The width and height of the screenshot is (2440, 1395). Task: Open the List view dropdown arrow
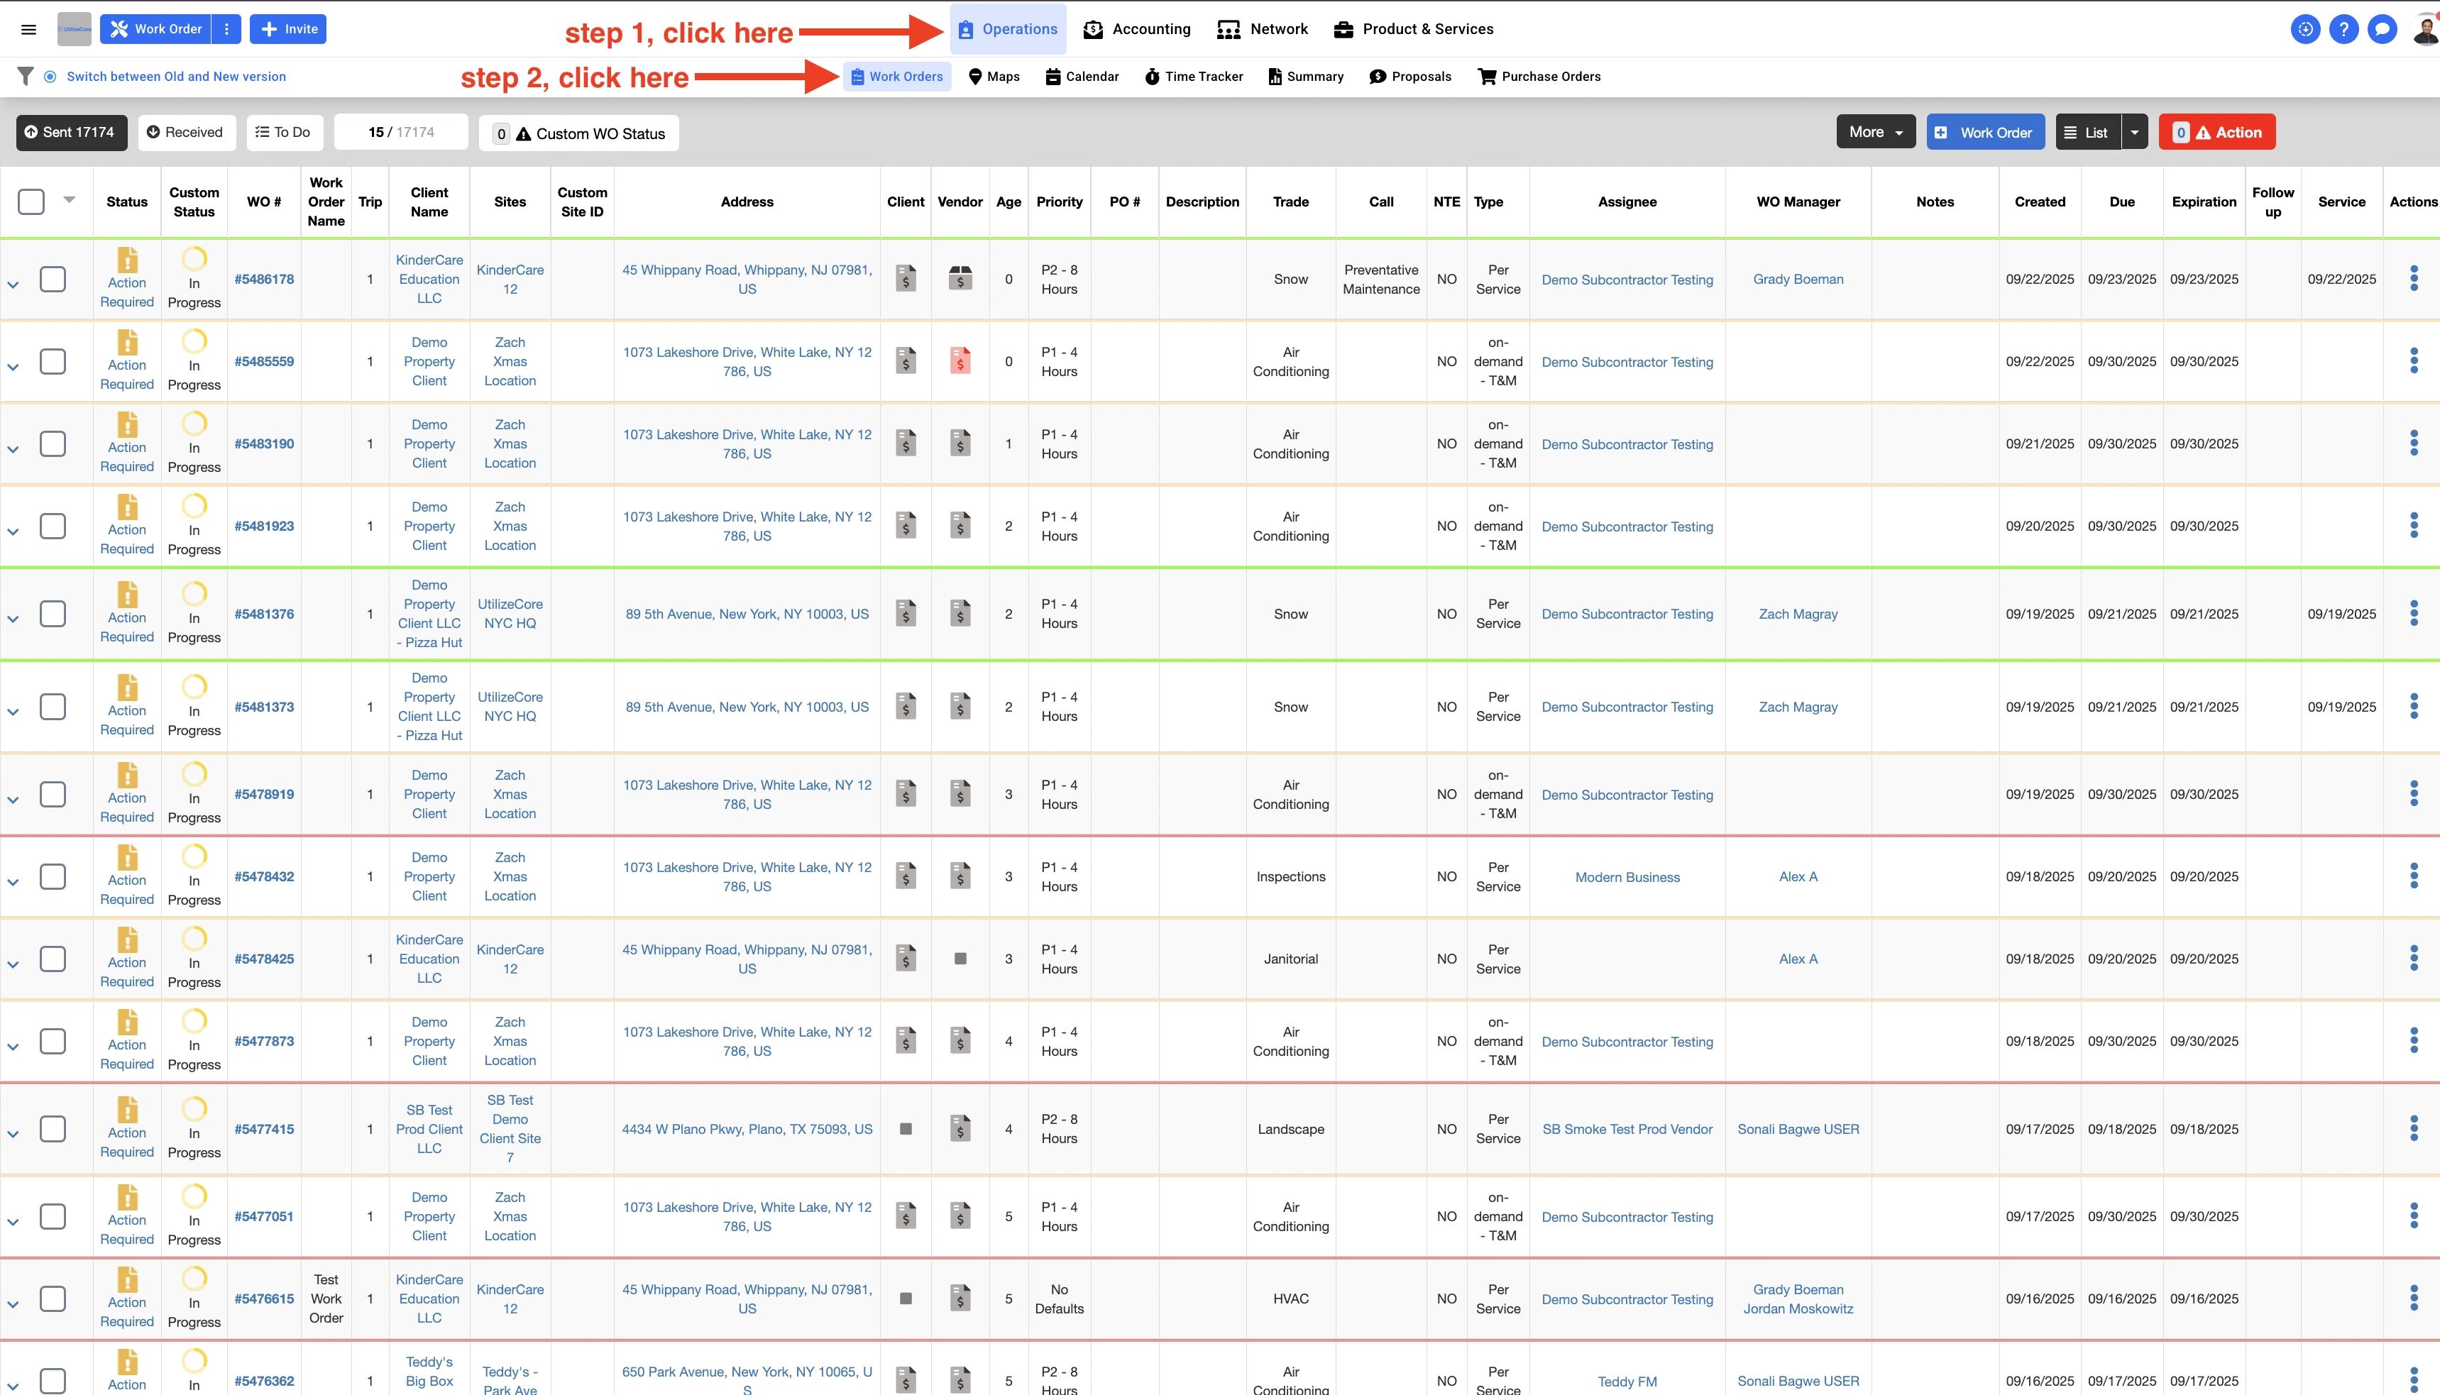2134,132
